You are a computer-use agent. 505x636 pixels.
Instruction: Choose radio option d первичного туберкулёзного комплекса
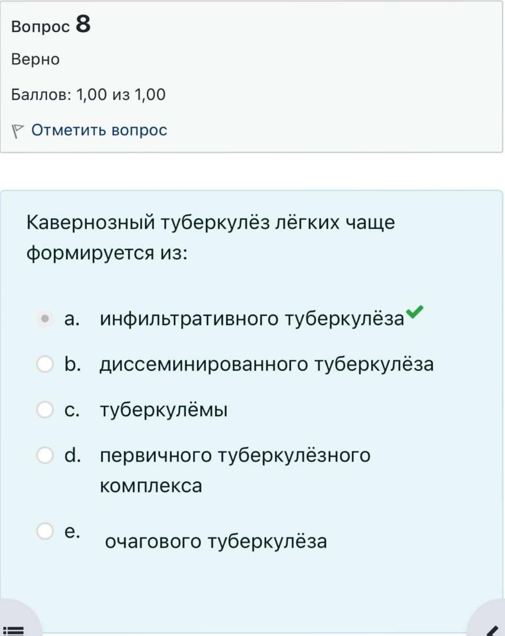point(45,455)
